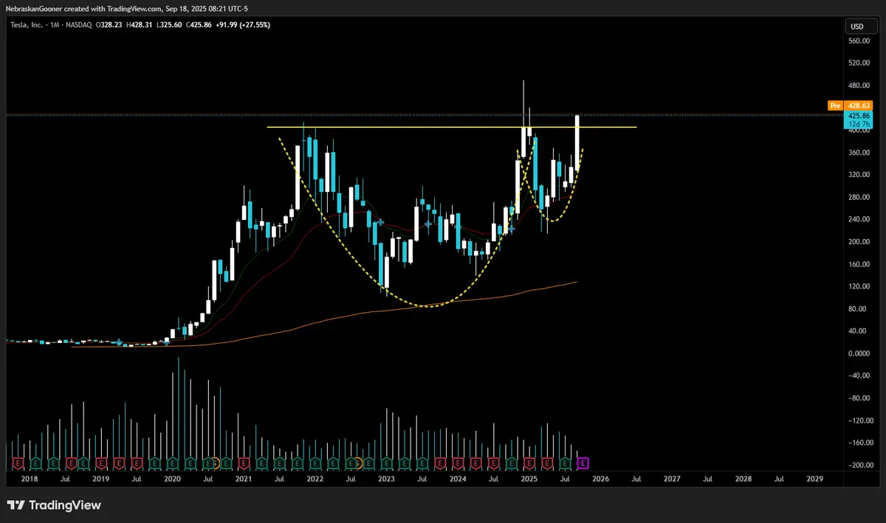
Task: Click the 2026 time axis label
Action: tap(600, 479)
